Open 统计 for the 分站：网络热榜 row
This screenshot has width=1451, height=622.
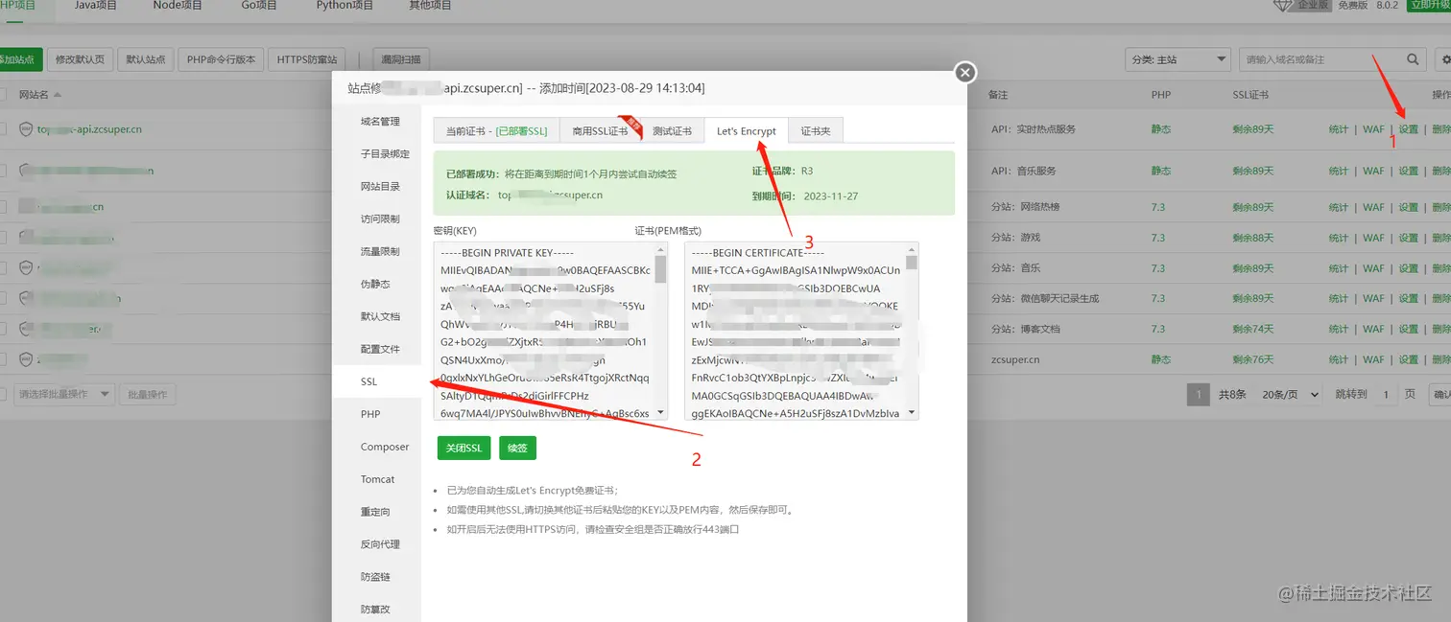(1339, 207)
